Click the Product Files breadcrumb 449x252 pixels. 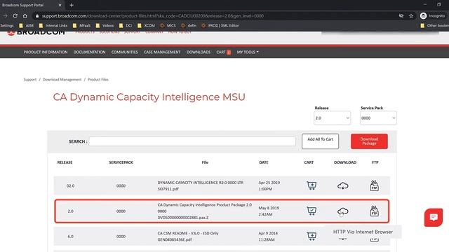(x=98, y=79)
